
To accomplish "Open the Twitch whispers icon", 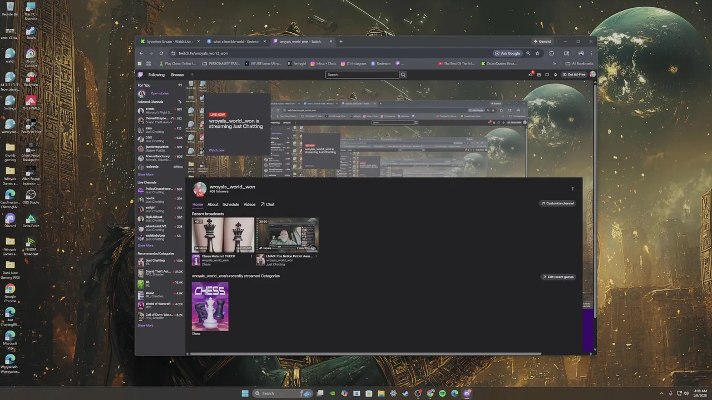I will click(547, 74).
